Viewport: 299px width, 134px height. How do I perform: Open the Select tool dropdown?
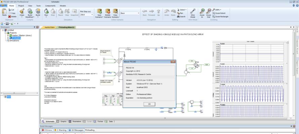pyautogui.click(x=186, y=10)
